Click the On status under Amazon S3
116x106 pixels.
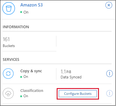click(24, 12)
